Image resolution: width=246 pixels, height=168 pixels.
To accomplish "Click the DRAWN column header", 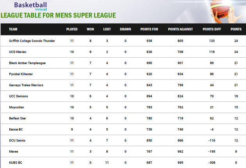I will [x=125, y=29].
